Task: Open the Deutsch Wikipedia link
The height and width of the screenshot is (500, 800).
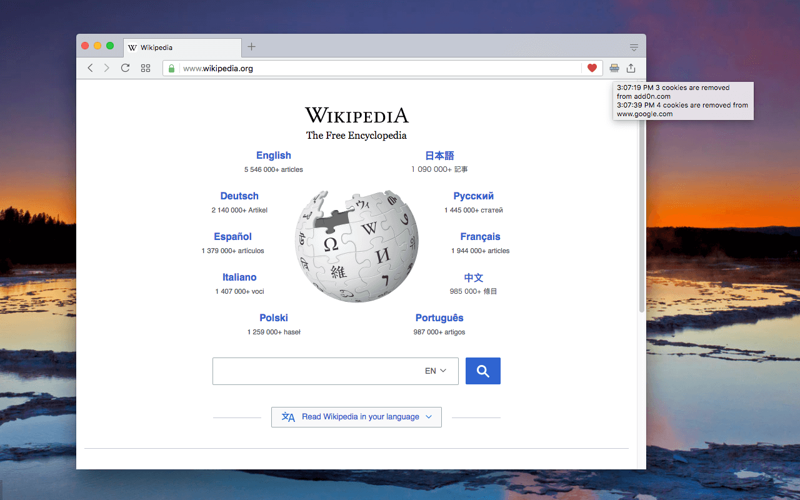Action: coord(239,196)
